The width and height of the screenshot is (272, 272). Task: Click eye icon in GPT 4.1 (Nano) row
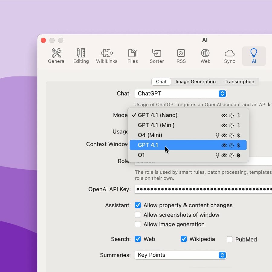[x=224, y=115]
